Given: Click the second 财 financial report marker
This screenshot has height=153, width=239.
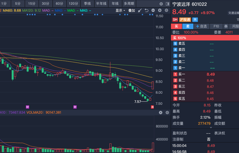Looking at the screenshot, I should 75,107.
